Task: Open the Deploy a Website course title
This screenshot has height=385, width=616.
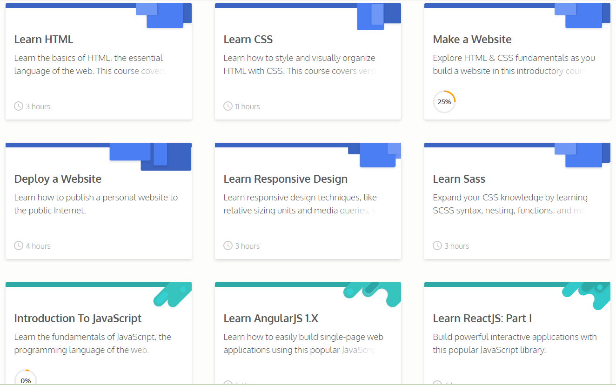Action: [58, 179]
